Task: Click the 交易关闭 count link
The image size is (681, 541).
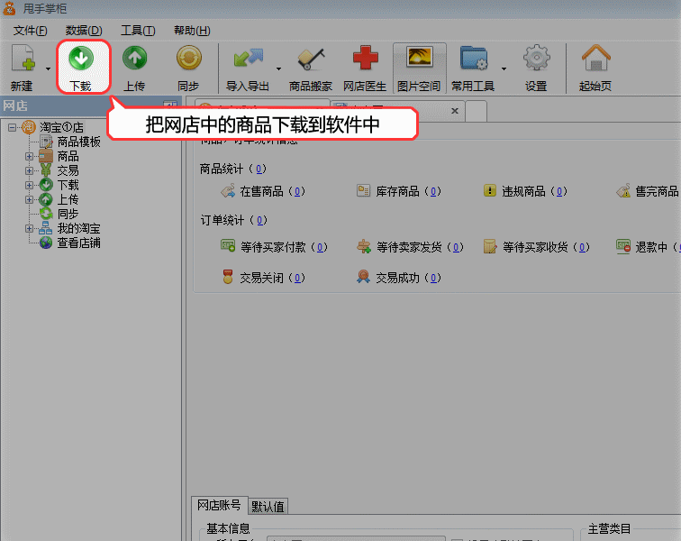Action: tap(297, 278)
